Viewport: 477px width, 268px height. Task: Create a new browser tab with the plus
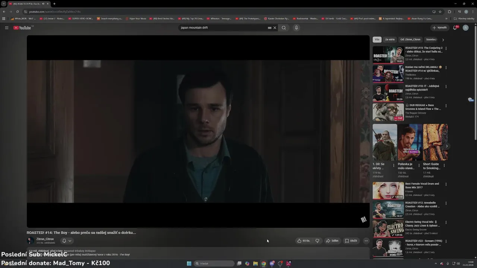[x=54, y=4]
